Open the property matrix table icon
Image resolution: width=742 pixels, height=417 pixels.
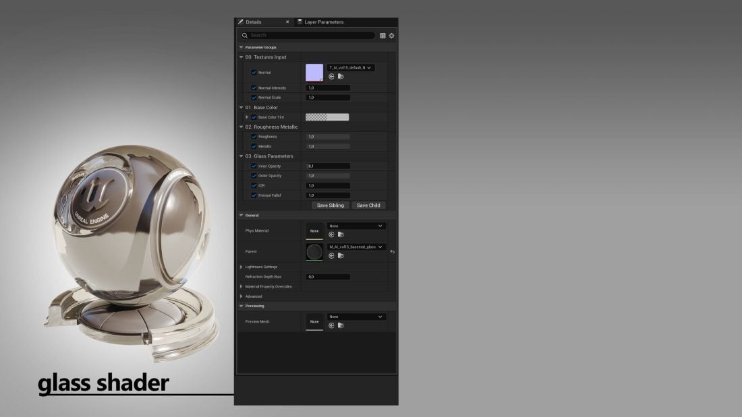click(383, 36)
